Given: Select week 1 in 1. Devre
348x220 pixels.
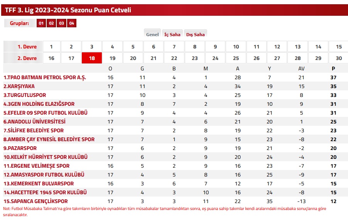Looking at the screenshot, I should point(51,47).
